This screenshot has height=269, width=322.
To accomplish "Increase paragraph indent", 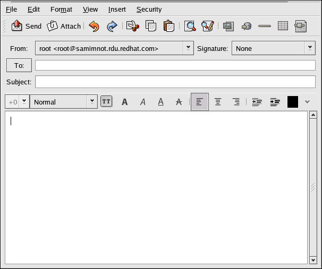I will click(275, 102).
